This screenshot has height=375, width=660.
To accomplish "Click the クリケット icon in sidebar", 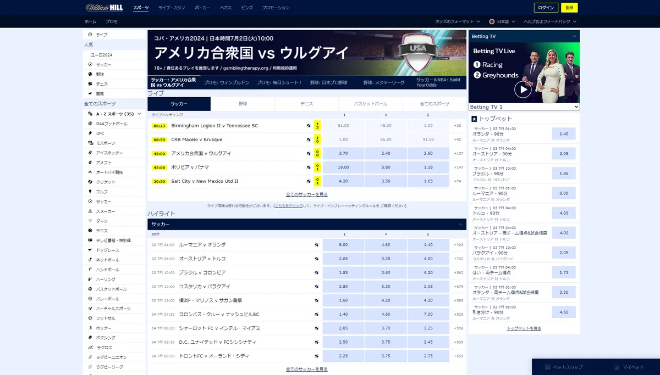I will [90, 182].
